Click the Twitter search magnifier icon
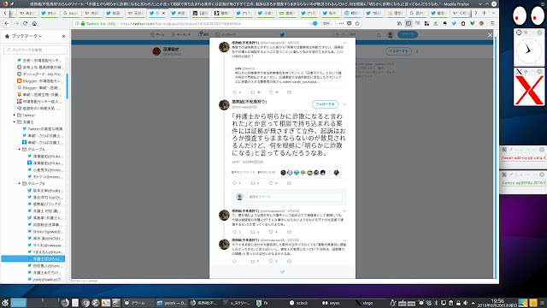 (x=379, y=34)
